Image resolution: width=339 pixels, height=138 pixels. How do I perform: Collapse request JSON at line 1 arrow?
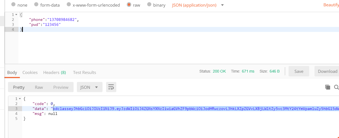16,15
